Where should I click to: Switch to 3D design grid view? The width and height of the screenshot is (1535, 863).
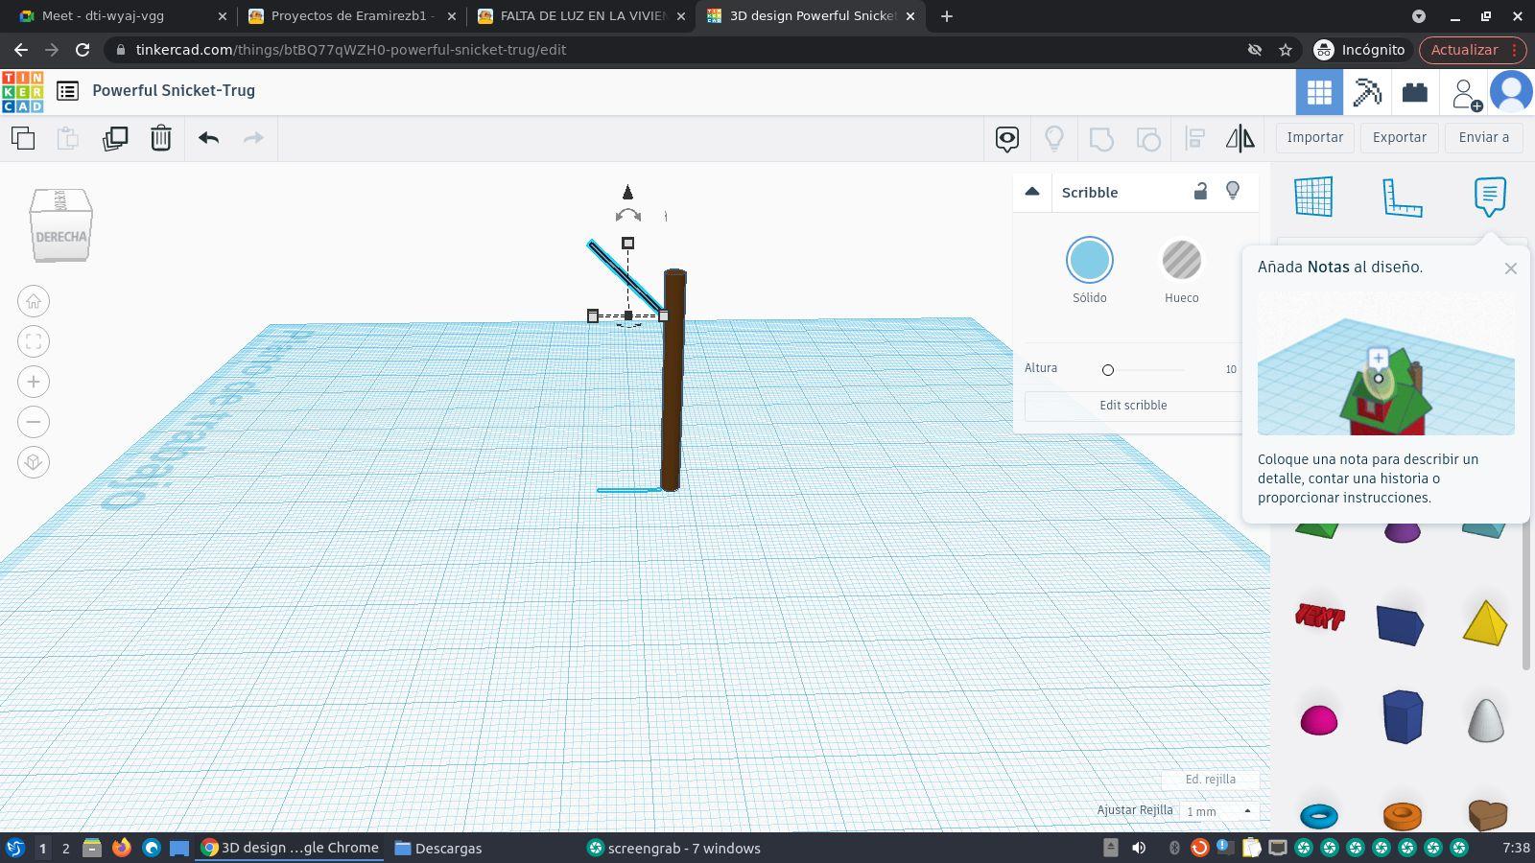tap(1319, 92)
